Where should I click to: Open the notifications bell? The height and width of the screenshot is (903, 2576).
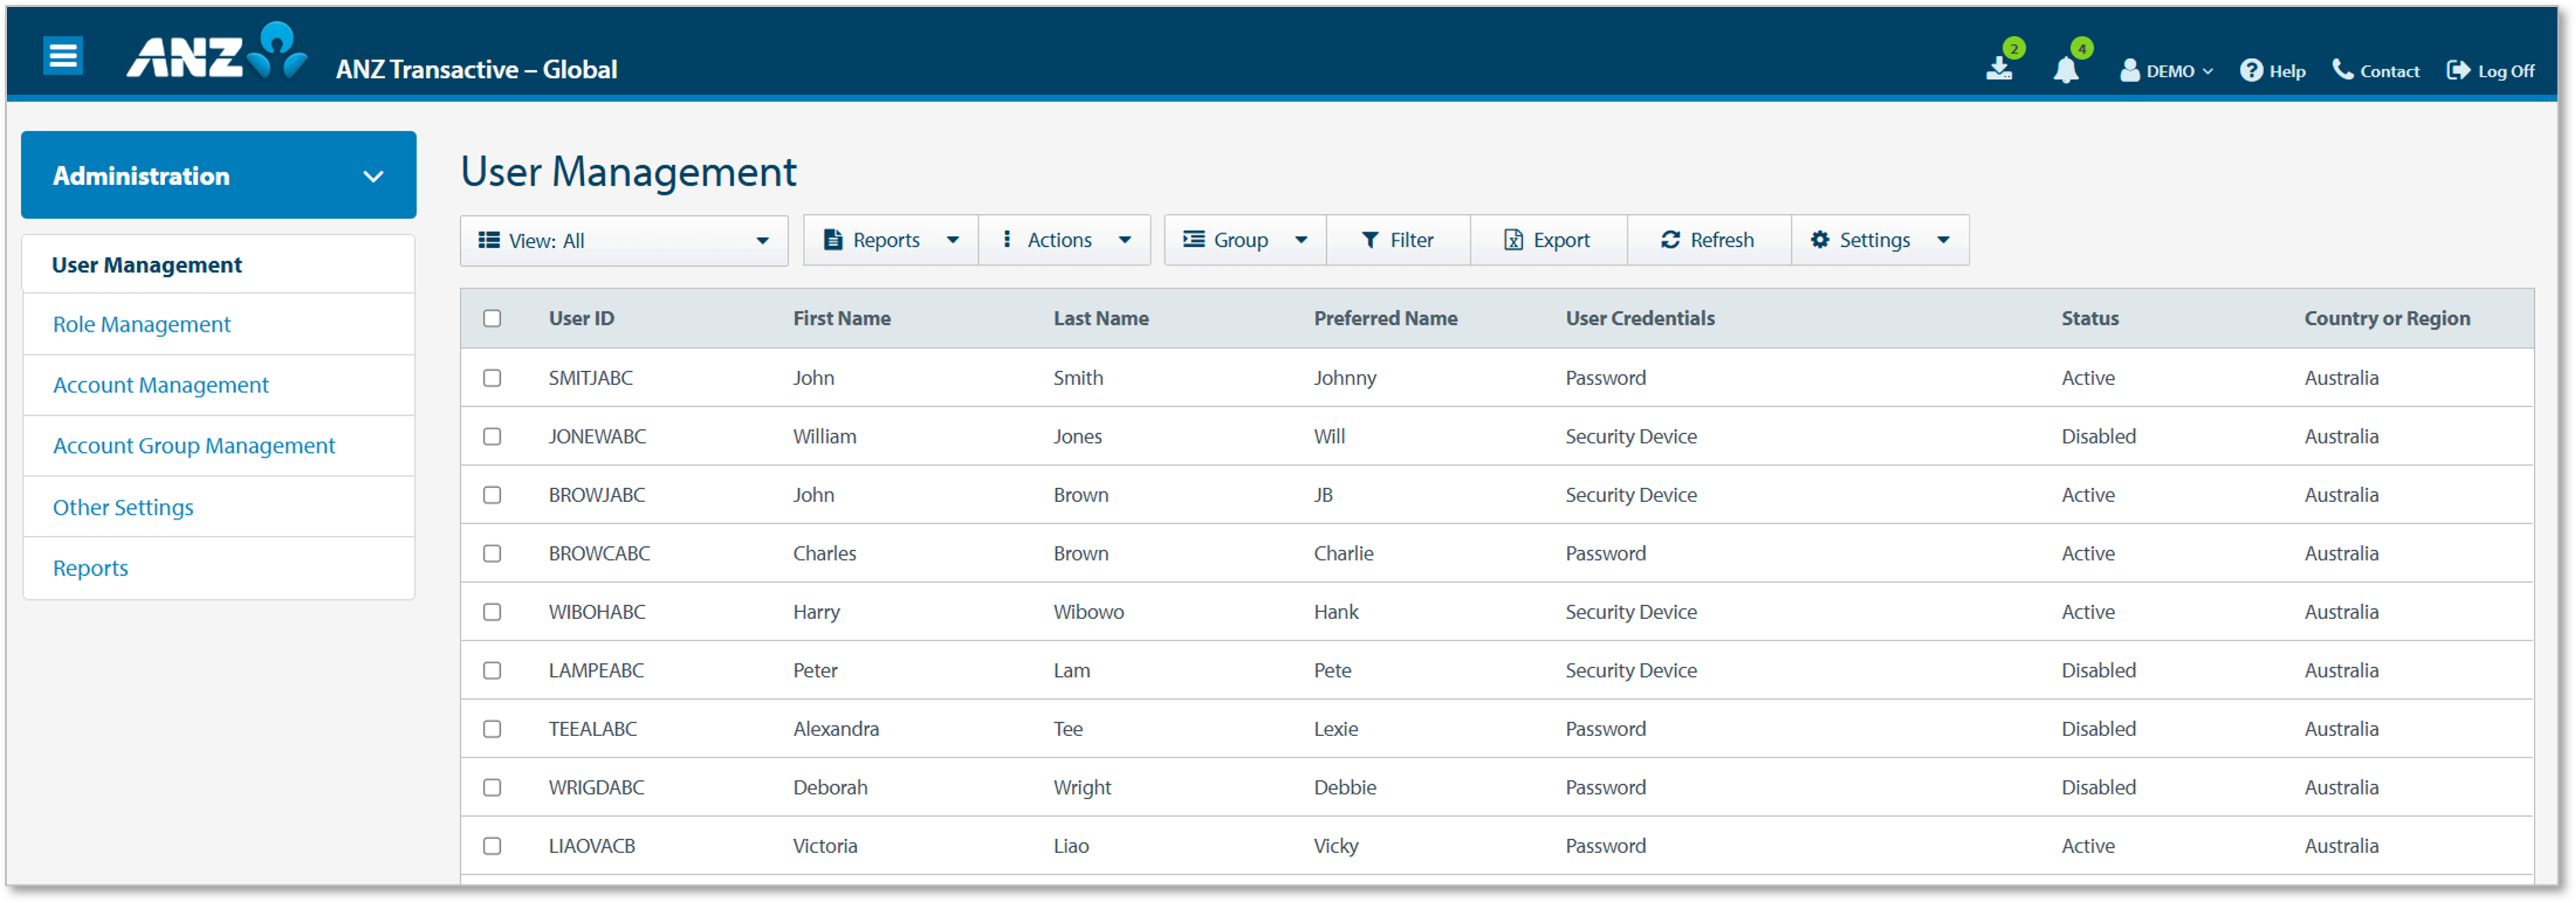pos(2065,70)
